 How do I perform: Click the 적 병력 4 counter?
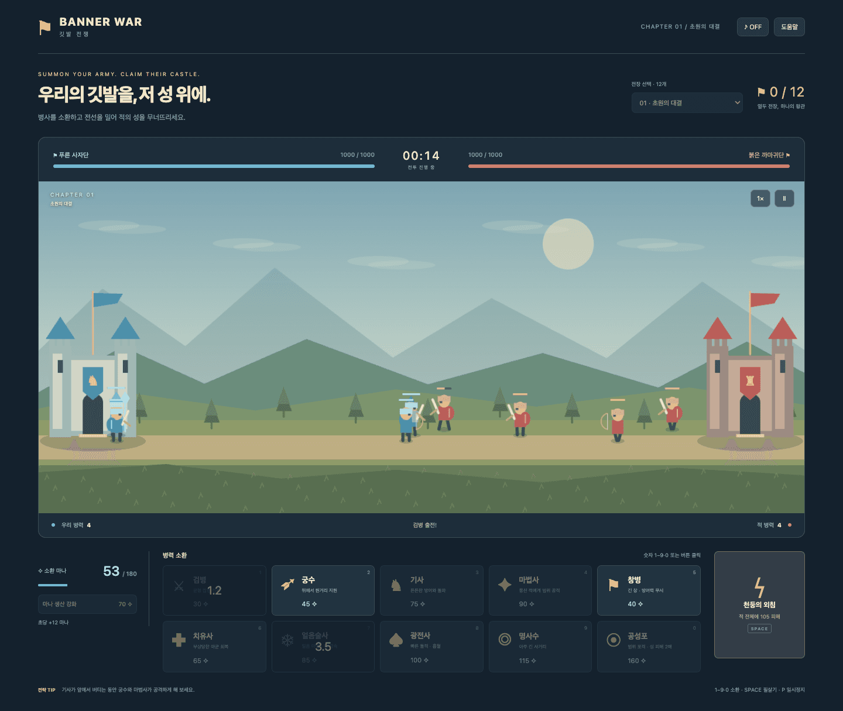769,525
